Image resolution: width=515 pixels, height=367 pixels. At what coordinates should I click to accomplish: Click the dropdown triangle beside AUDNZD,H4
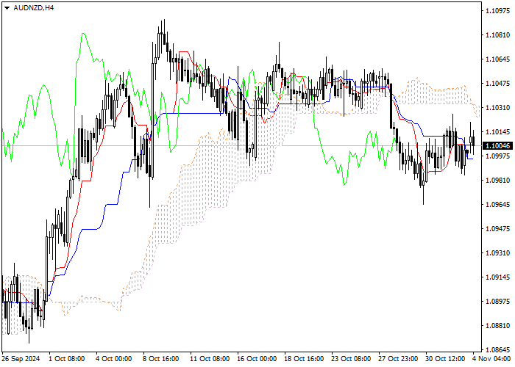coord(7,8)
